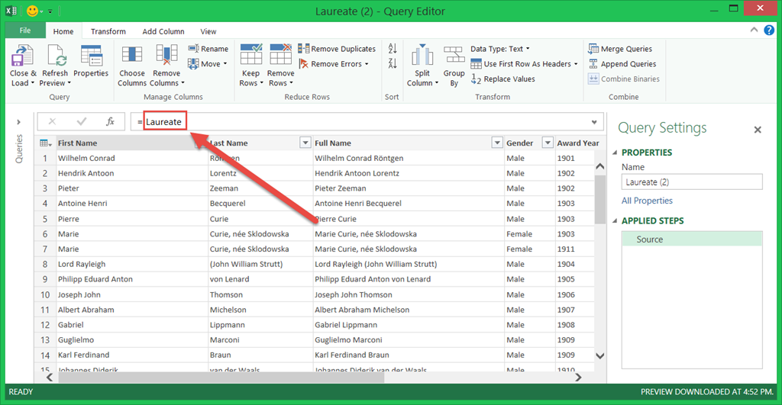
Task: Expand the formula bar with the chevron
Action: point(594,122)
